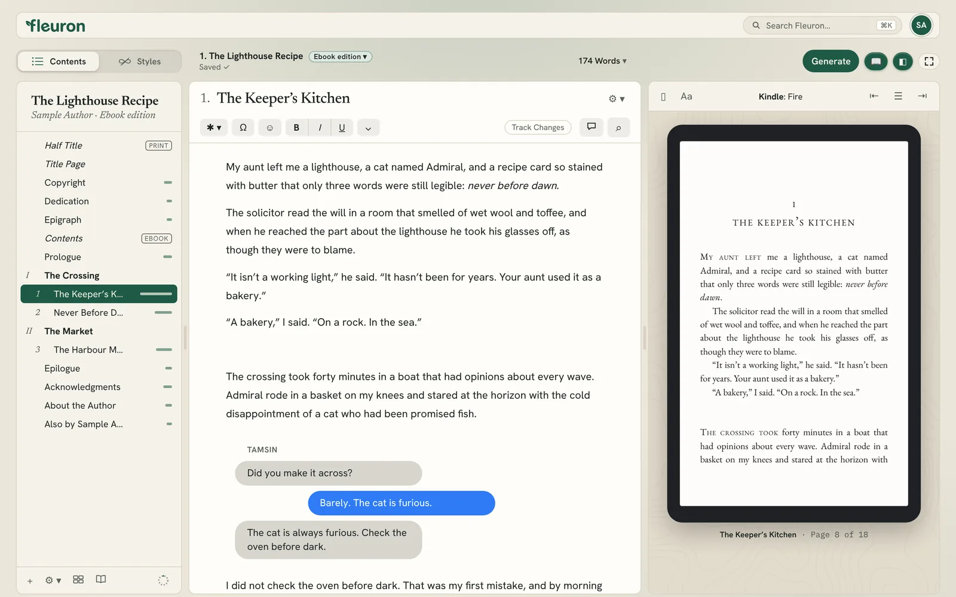Toggle Track Changes
This screenshot has width=956, height=597.
click(x=538, y=127)
